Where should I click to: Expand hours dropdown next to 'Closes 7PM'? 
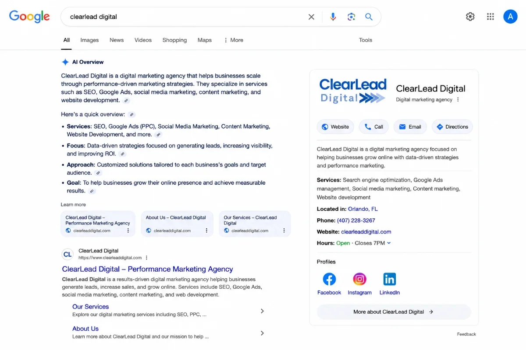point(389,243)
